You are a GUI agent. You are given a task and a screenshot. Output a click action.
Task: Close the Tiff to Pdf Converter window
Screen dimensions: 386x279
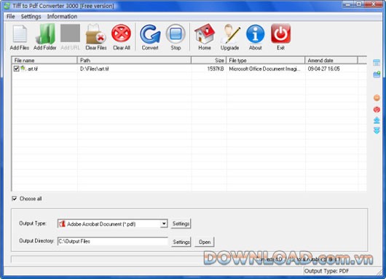tap(373, 4)
